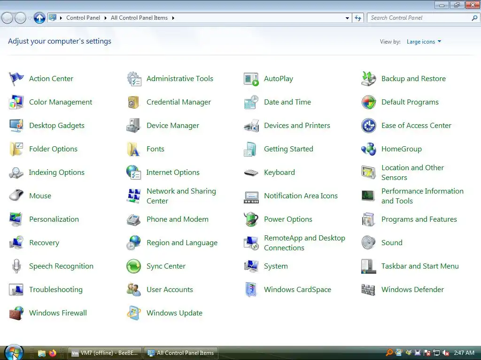Open the Desktop Gadgets icon

coord(16,126)
